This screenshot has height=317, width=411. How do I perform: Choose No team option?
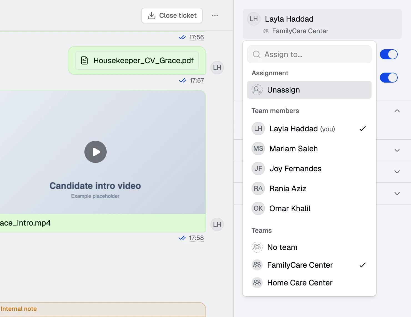(309, 247)
